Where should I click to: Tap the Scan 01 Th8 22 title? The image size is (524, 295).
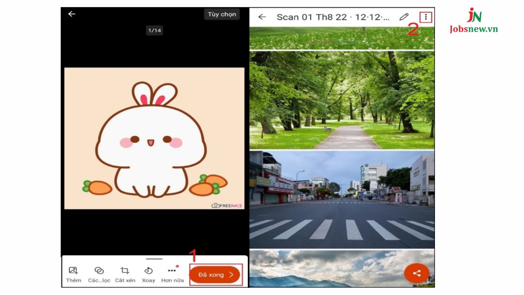click(x=333, y=17)
